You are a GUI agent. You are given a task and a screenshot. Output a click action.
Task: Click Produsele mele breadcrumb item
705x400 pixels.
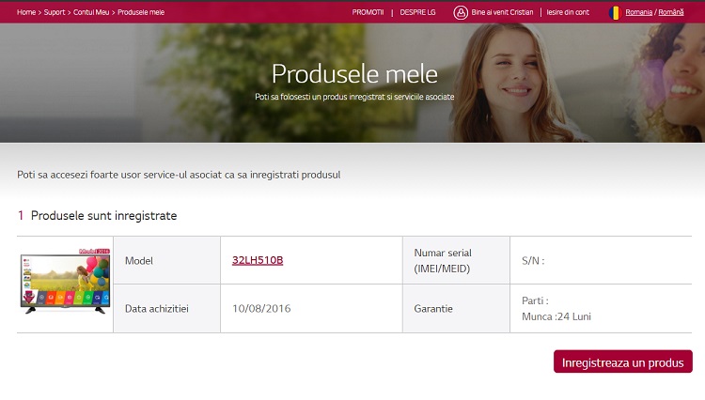coord(141,12)
